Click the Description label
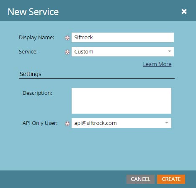The width and height of the screenshot is (196, 188). (x=37, y=93)
